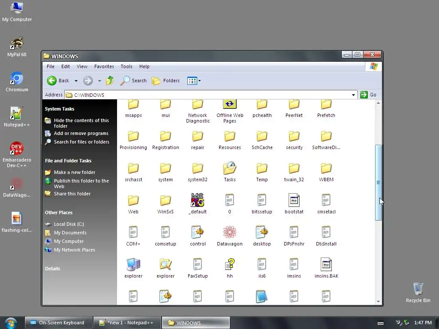This screenshot has height=329, width=439.
Task: Click Share this folder link
Action: [x=72, y=194]
